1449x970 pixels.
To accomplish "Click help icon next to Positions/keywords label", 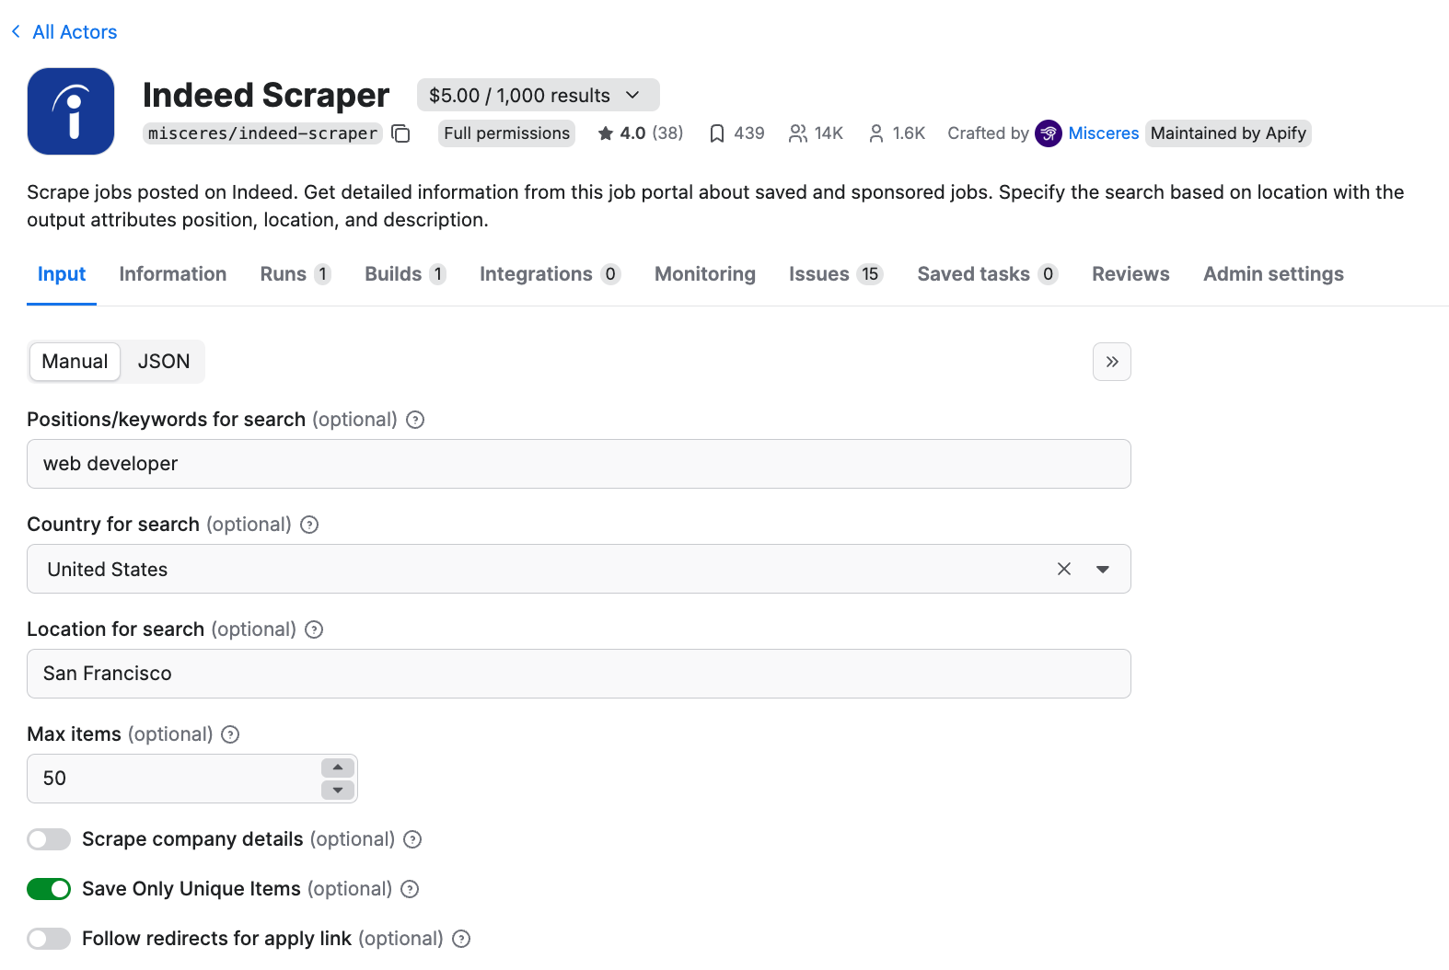I will point(415,420).
